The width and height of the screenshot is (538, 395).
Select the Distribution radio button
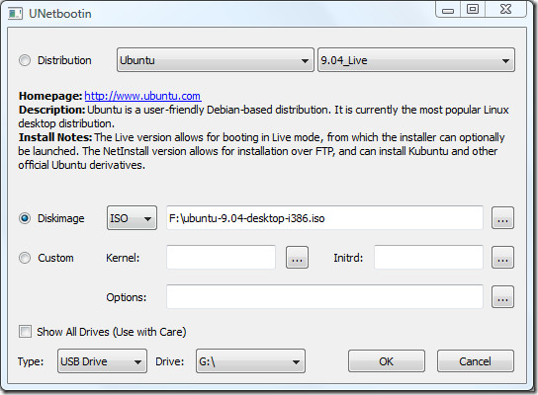(x=25, y=60)
